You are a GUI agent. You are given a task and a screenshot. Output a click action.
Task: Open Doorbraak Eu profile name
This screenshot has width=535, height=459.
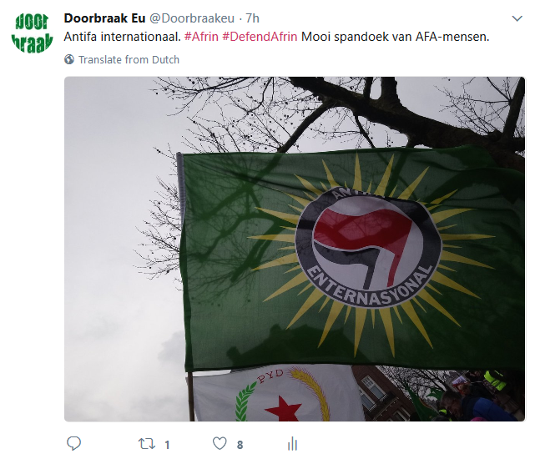(x=105, y=18)
